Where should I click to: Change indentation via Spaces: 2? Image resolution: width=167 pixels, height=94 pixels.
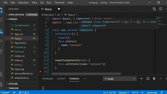(124, 92)
